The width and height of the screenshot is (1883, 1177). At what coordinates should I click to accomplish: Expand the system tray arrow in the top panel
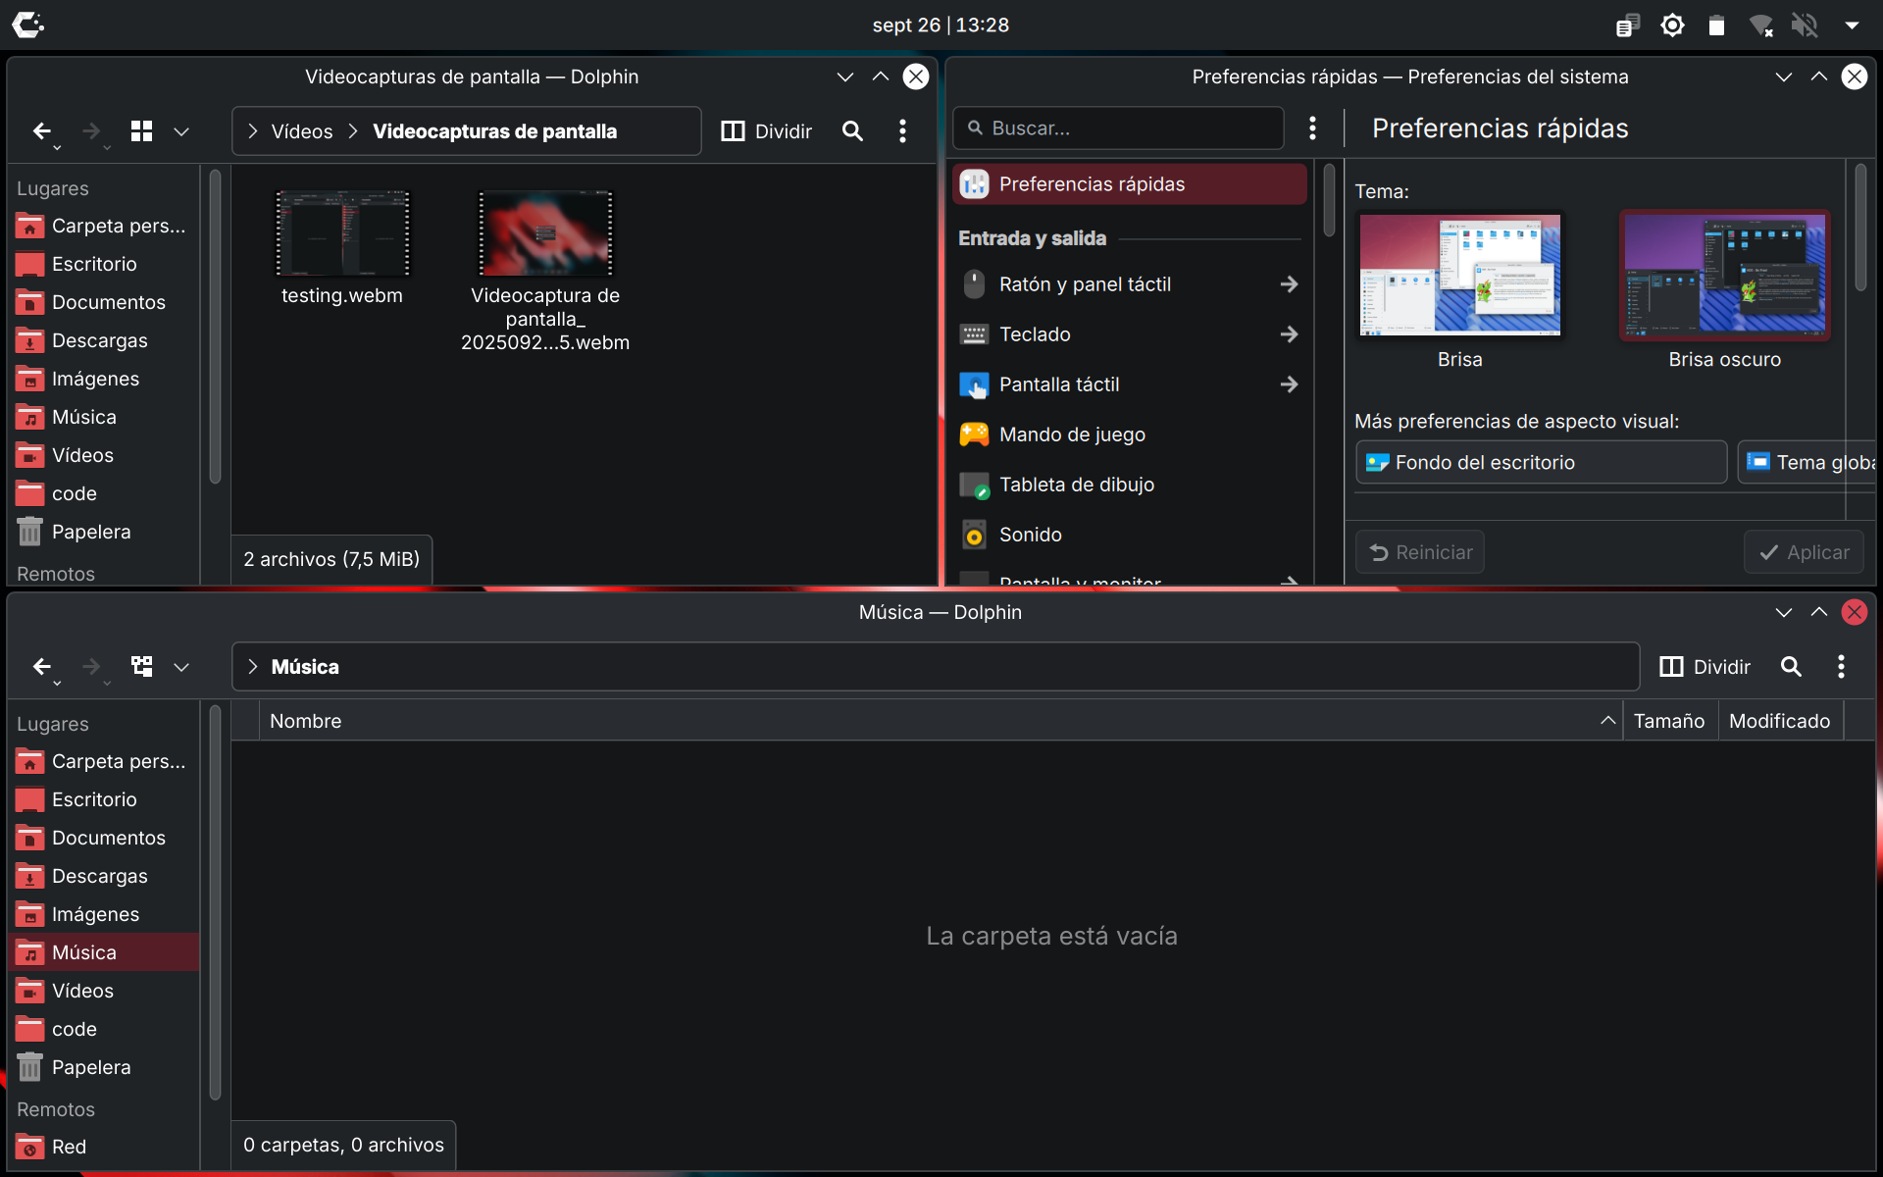tap(1852, 26)
